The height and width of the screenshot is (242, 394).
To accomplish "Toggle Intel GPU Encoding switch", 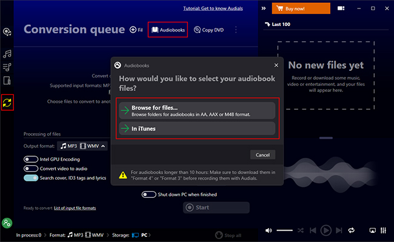I will pos(31,159).
